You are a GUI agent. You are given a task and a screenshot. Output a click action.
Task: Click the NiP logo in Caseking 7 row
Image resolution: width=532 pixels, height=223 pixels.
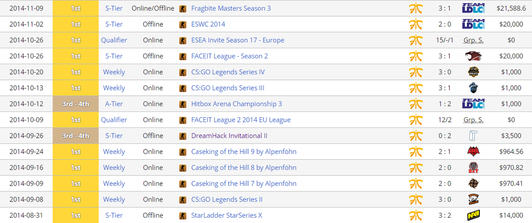point(473,183)
